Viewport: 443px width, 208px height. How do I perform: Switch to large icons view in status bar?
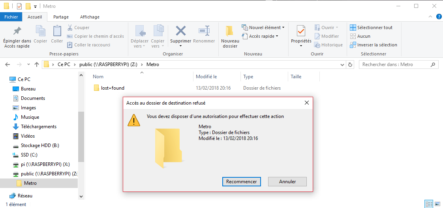tap(437, 204)
